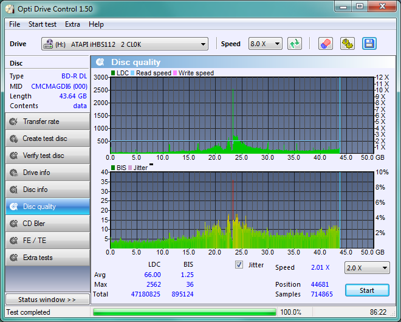Click the Position value 44681
Viewport: 401px width, 322px height.
click(x=320, y=284)
